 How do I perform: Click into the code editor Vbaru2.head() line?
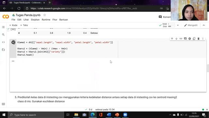click(x=25, y=55)
